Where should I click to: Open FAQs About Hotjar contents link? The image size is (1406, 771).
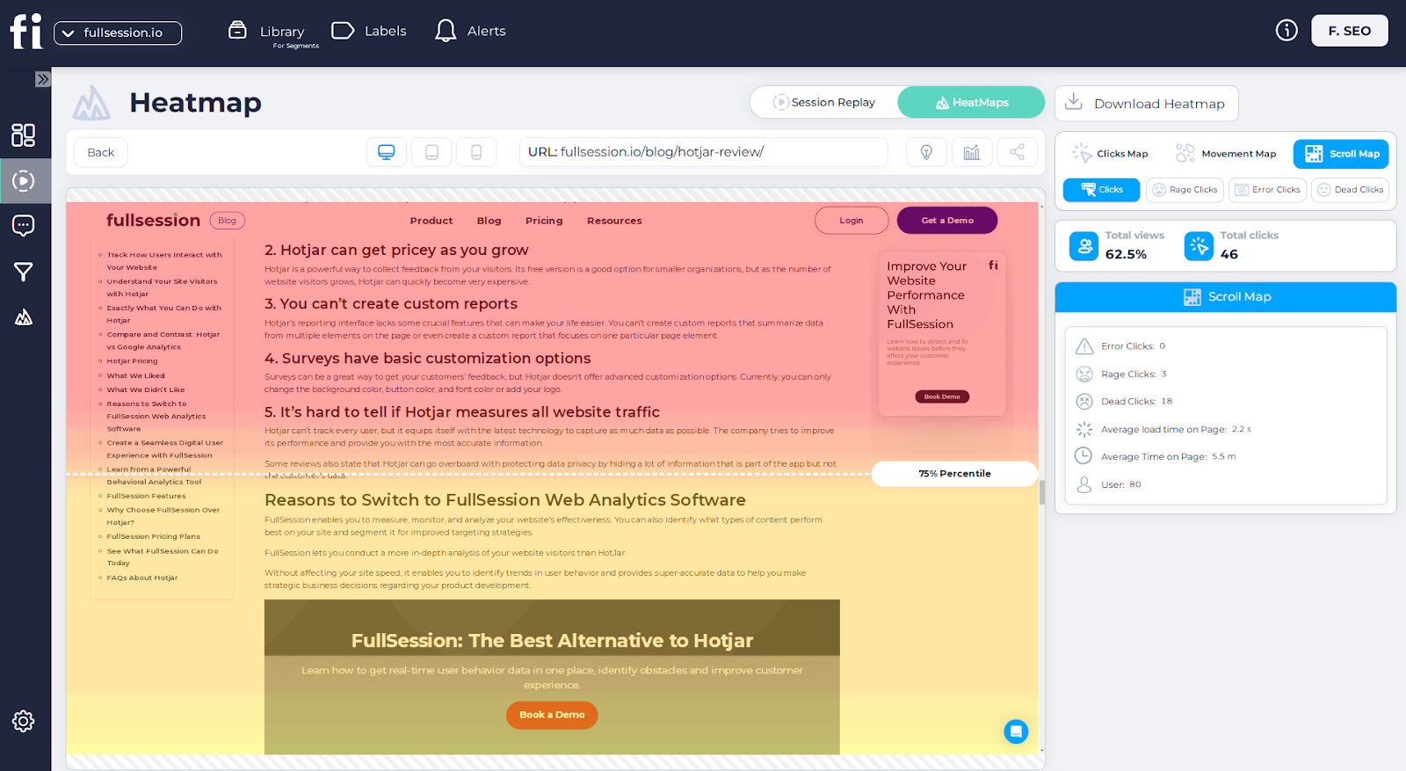[141, 578]
